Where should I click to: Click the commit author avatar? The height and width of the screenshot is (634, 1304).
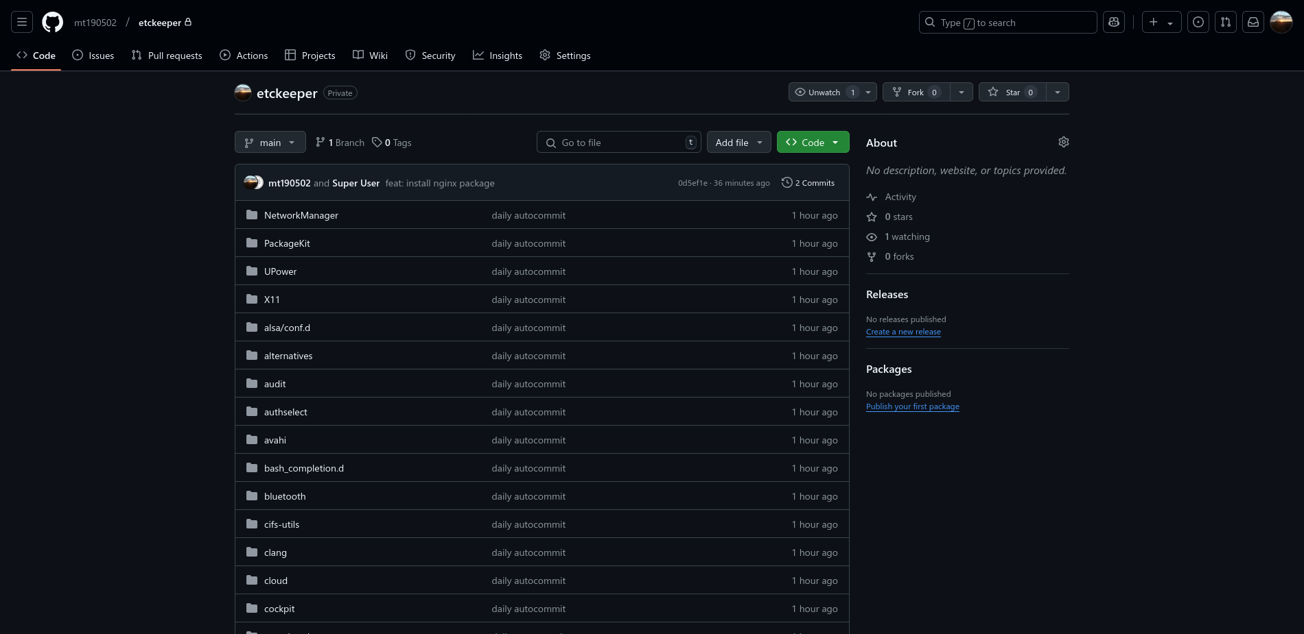tap(252, 182)
